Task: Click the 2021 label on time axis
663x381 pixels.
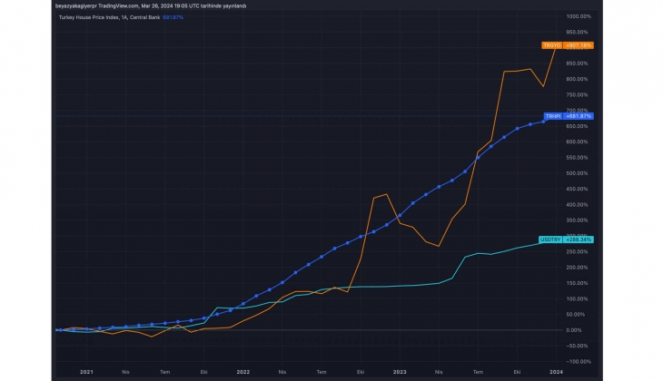Action: pyautogui.click(x=86, y=372)
